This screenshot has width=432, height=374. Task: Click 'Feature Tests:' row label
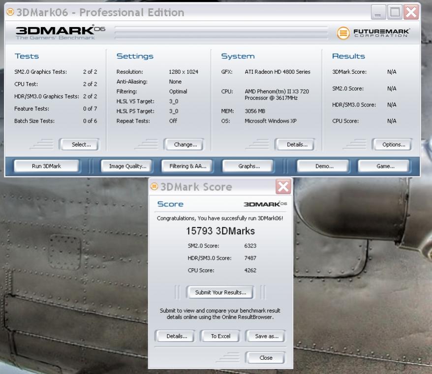(x=31, y=109)
